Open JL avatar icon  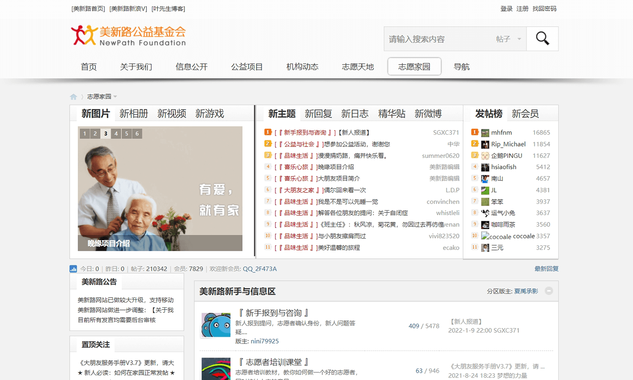[x=485, y=190]
